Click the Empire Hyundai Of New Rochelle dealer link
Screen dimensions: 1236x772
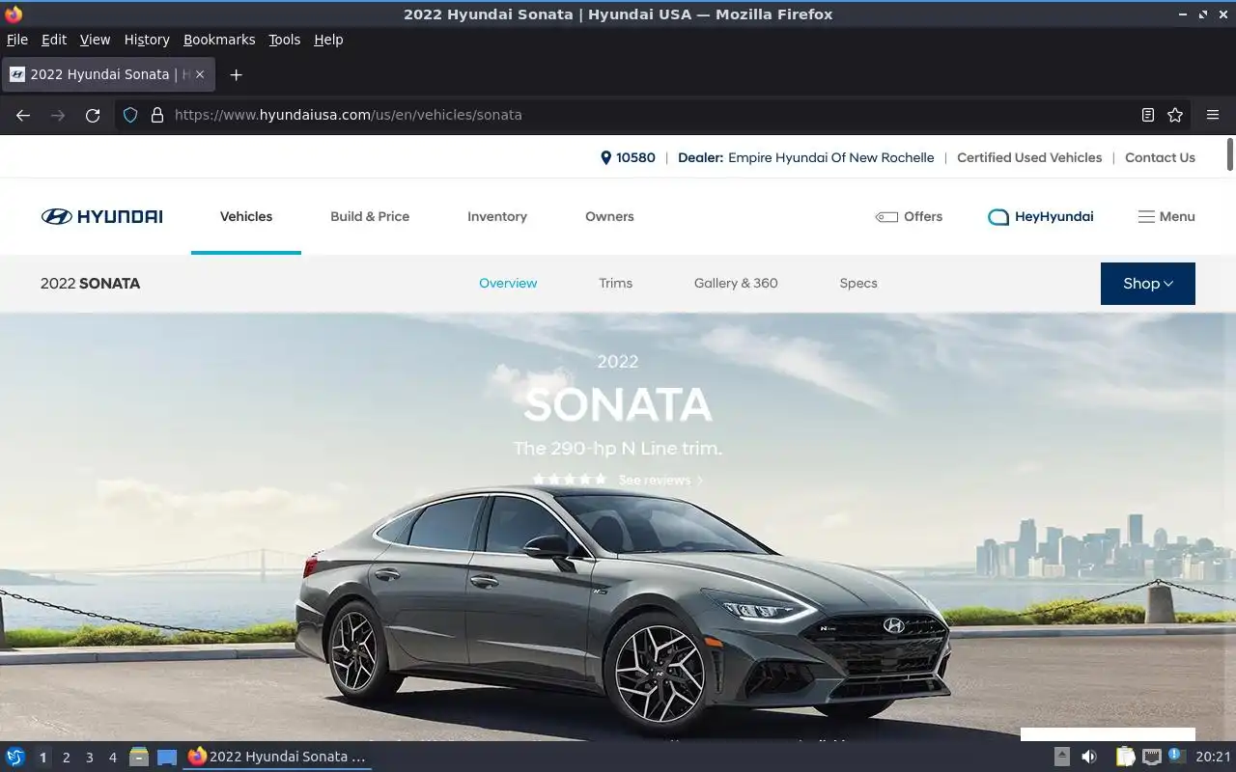coord(831,157)
